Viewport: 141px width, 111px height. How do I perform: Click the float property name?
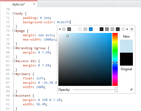28,78
